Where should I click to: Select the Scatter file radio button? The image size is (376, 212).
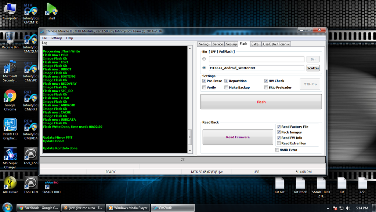[x=204, y=68]
